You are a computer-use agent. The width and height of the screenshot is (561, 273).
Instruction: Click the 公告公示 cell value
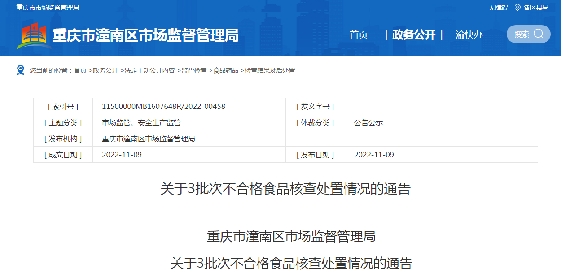[368, 122]
